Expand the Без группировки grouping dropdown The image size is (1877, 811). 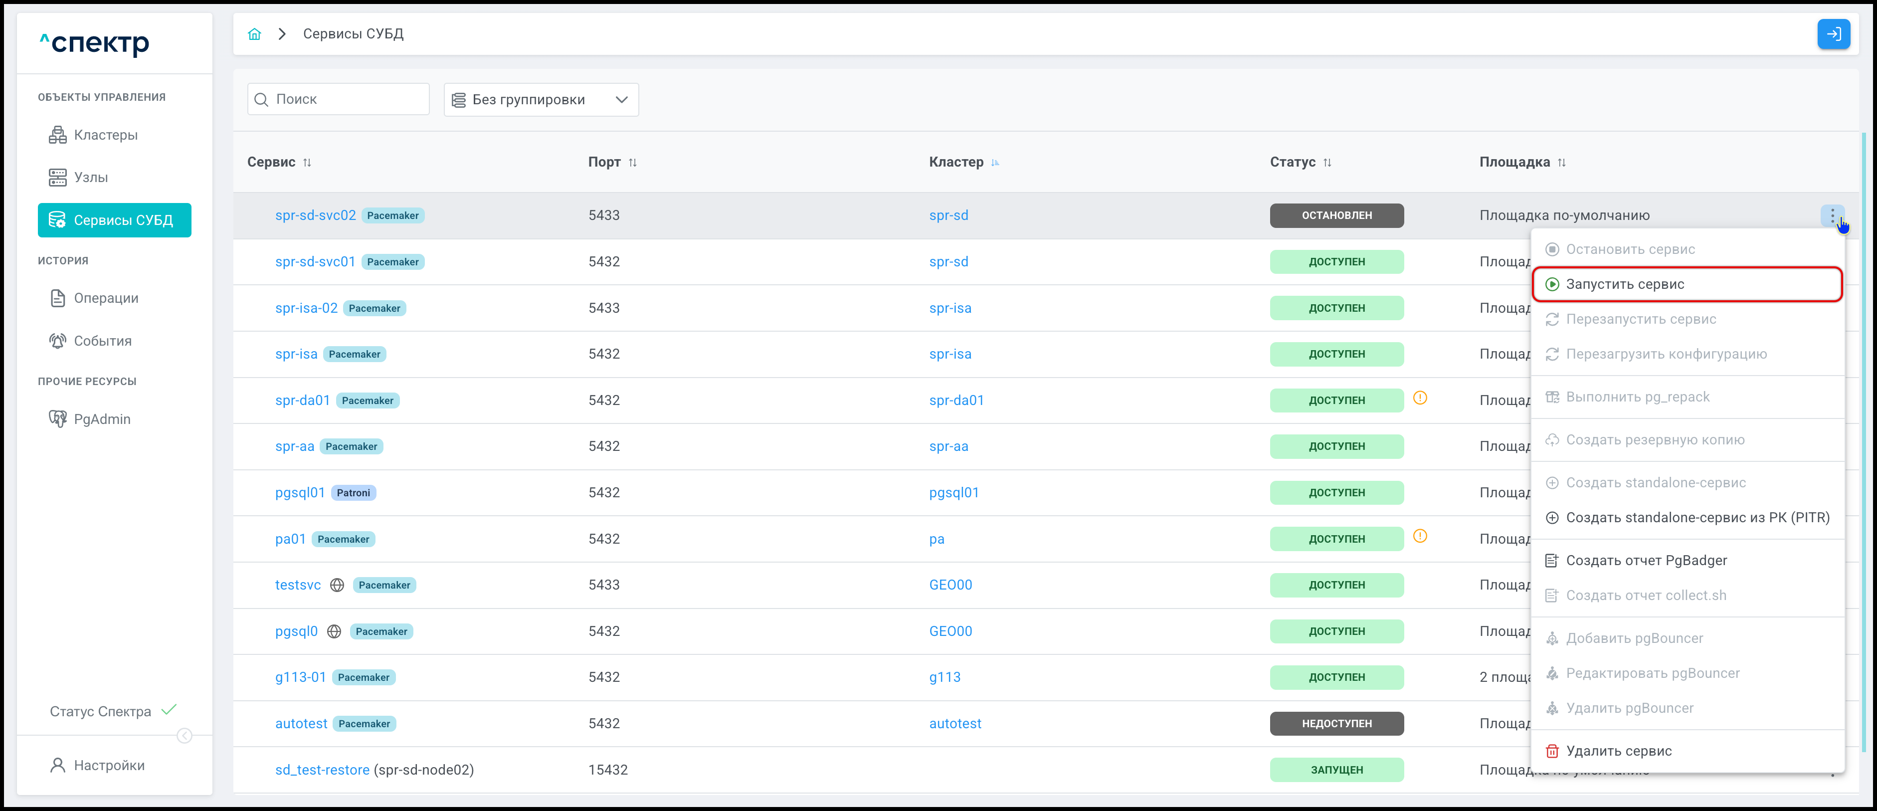pyautogui.click(x=541, y=100)
